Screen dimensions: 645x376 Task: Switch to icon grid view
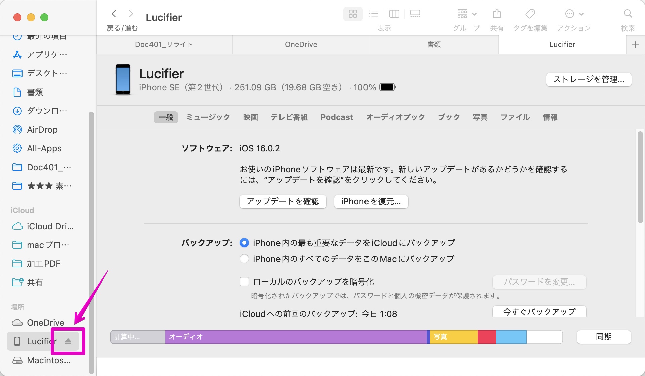[x=353, y=14]
